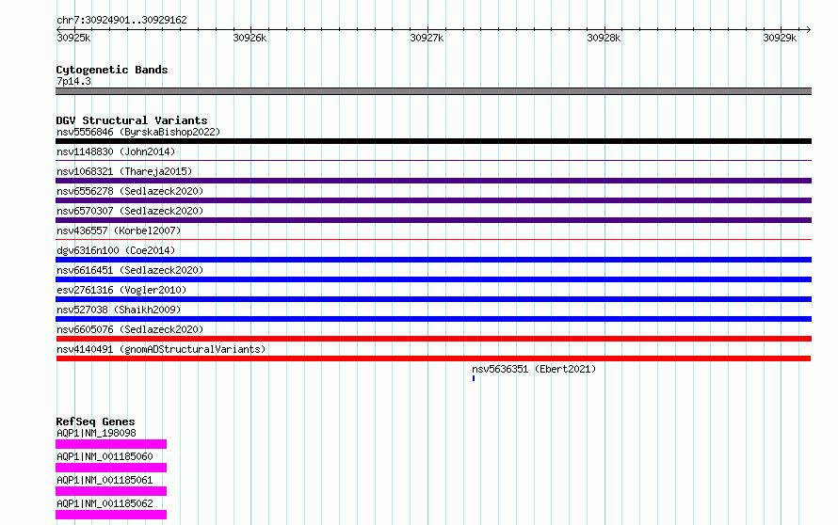This screenshot has width=838, height=525.
Task: Click the blue nsv527038 variant bar
Action: point(433,319)
